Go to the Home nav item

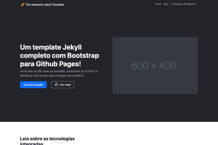coord(158,4)
